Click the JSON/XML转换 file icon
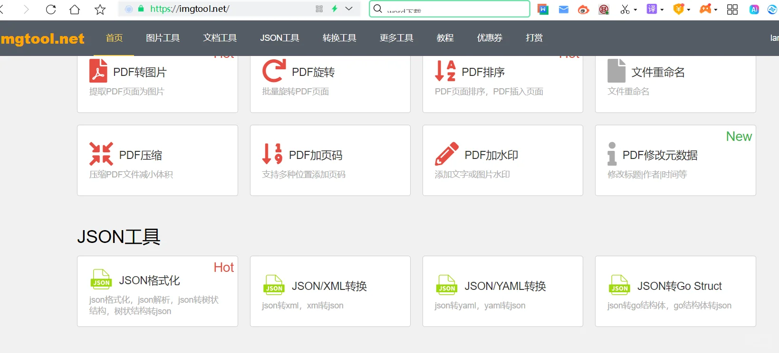The height and width of the screenshot is (353, 779). (274, 285)
